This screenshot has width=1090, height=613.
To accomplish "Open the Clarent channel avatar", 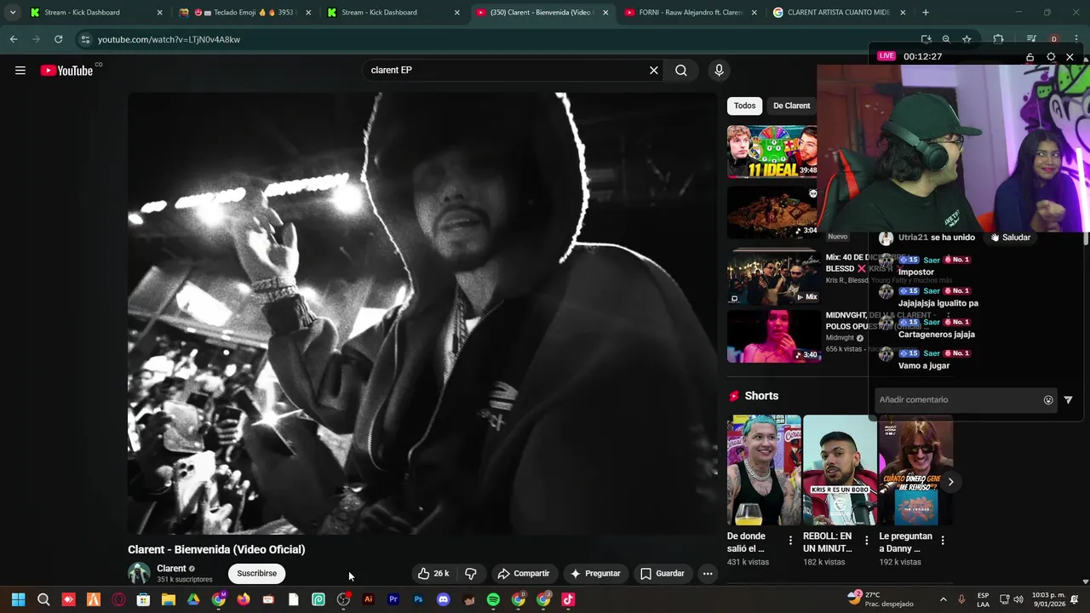I will click(139, 574).
